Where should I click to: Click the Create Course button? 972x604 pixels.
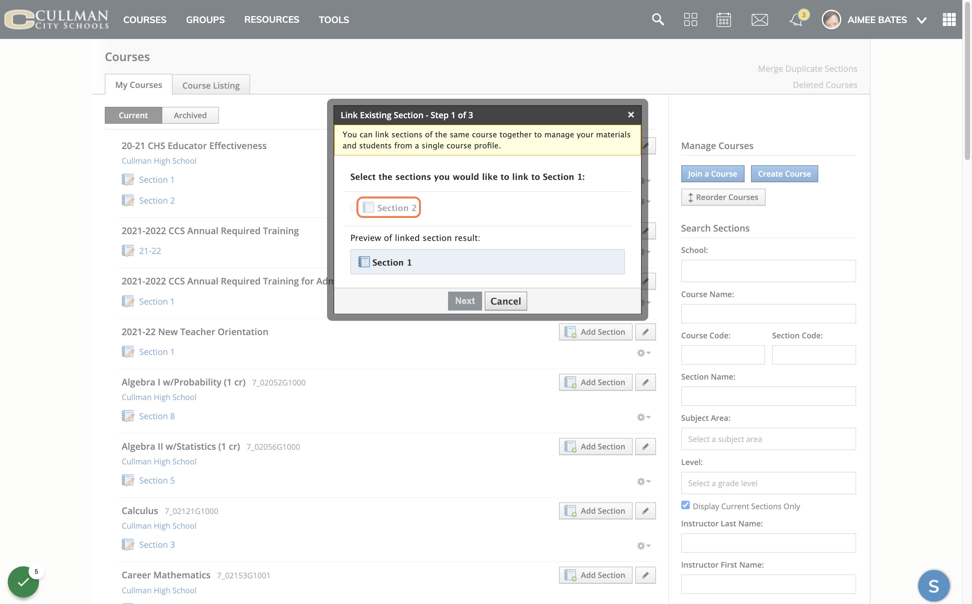(784, 174)
